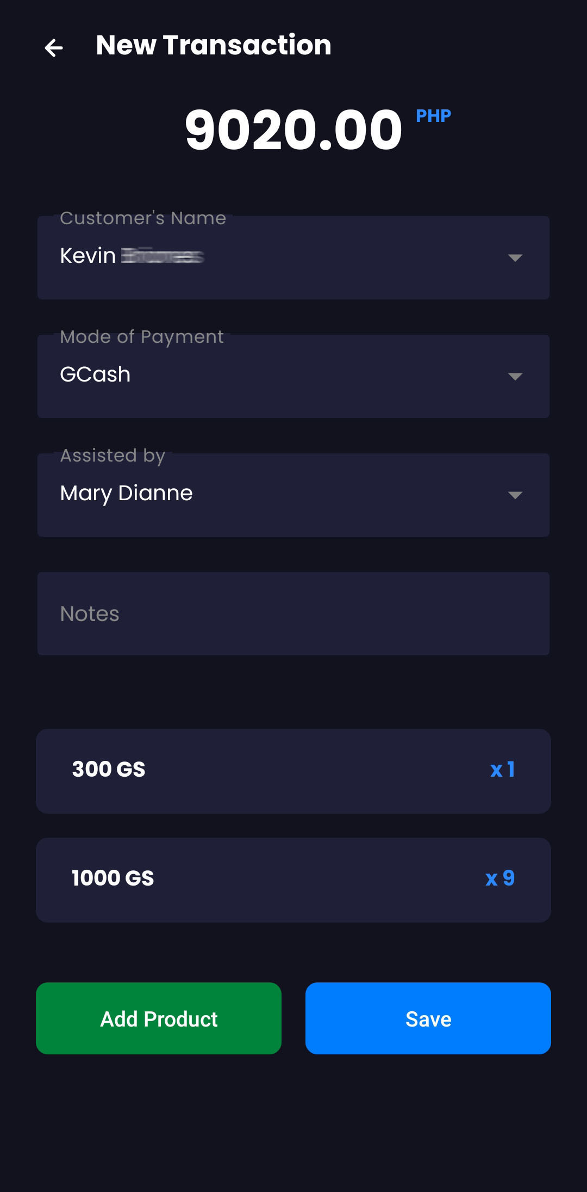Viewport: 587px width, 1192px height.
Task: Tap the x9 quantity on 1000 GS
Action: (x=500, y=878)
